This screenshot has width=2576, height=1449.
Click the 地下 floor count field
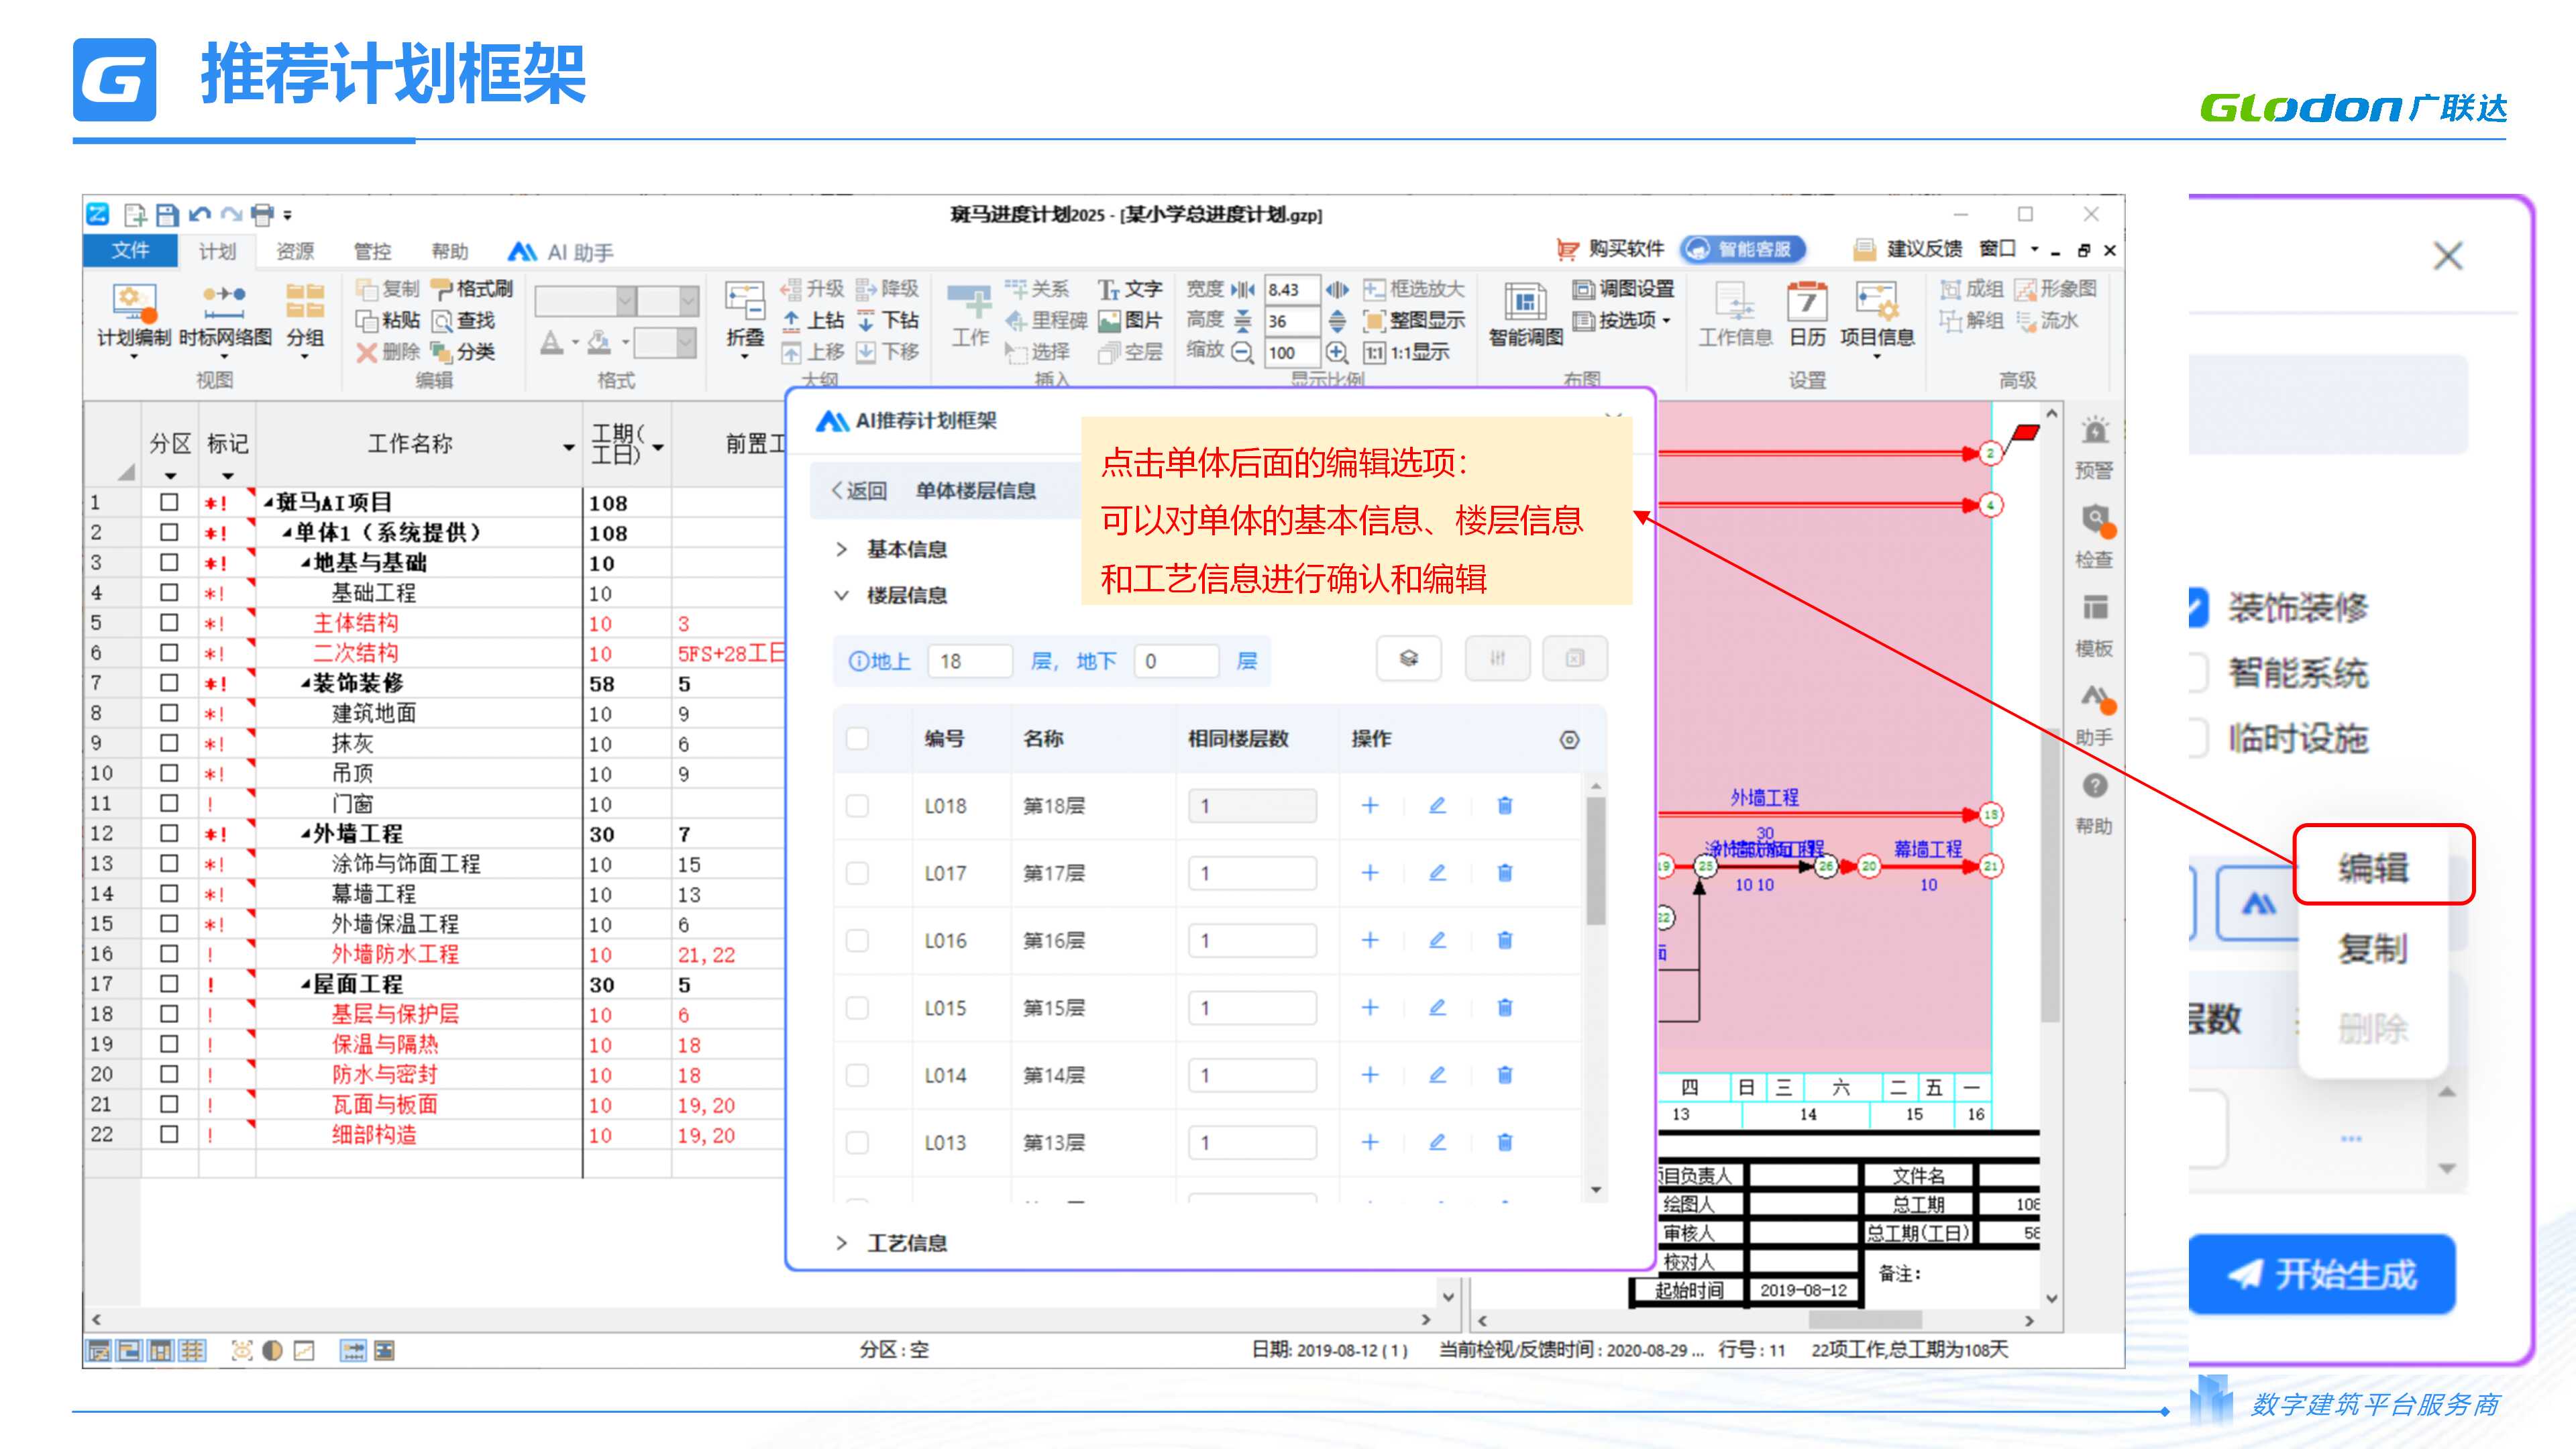(1176, 661)
